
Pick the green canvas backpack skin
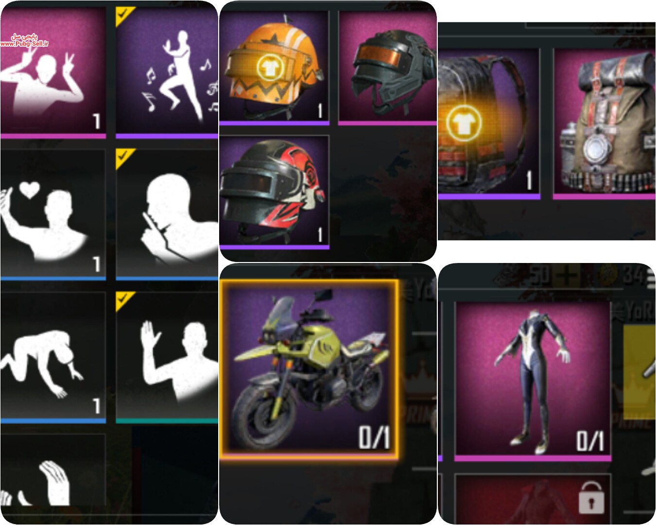(604, 123)
